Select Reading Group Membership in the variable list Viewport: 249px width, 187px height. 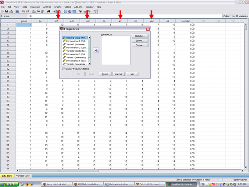76,38
